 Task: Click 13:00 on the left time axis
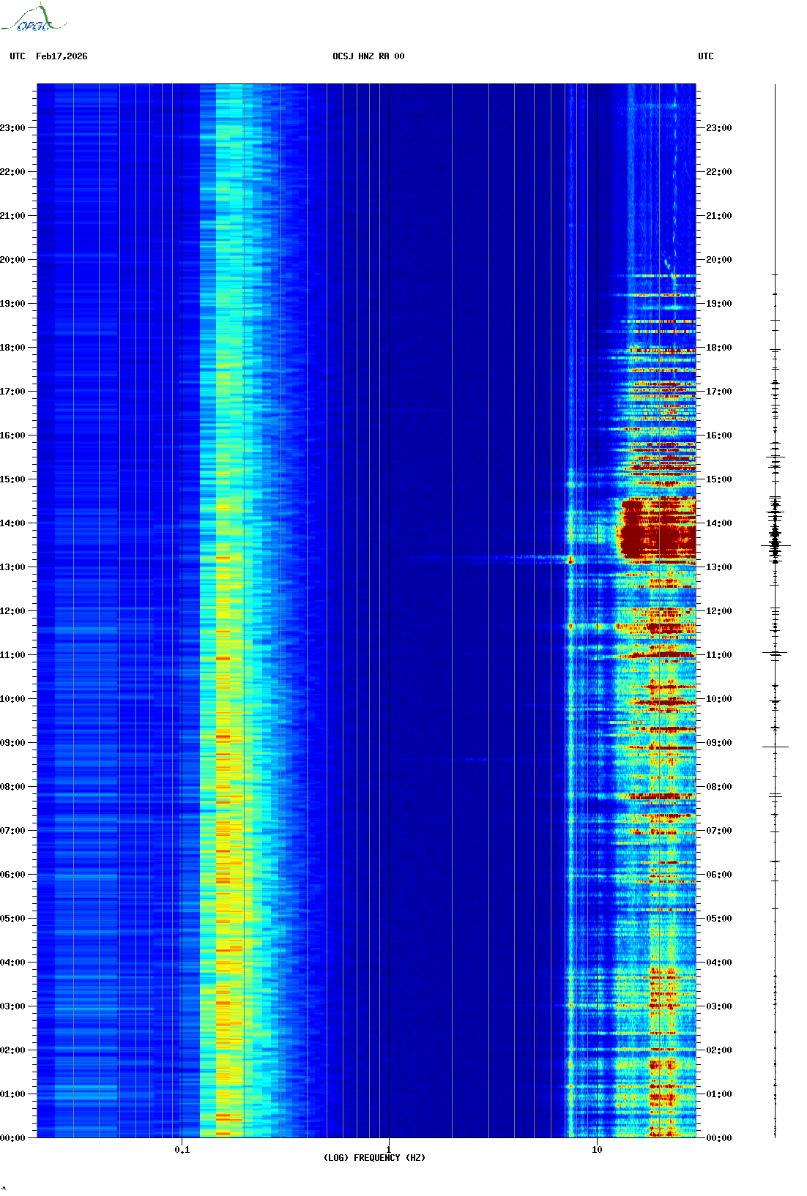point(12,567)
